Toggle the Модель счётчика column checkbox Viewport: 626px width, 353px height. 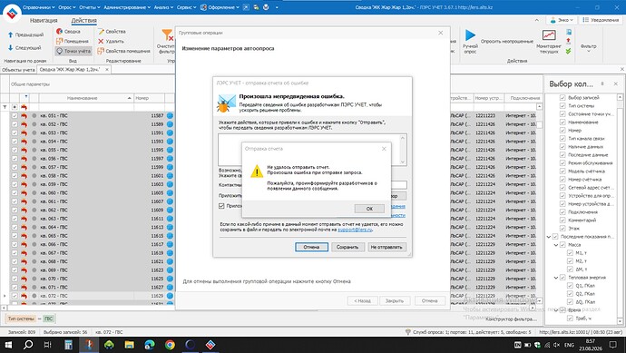point(562,171)
